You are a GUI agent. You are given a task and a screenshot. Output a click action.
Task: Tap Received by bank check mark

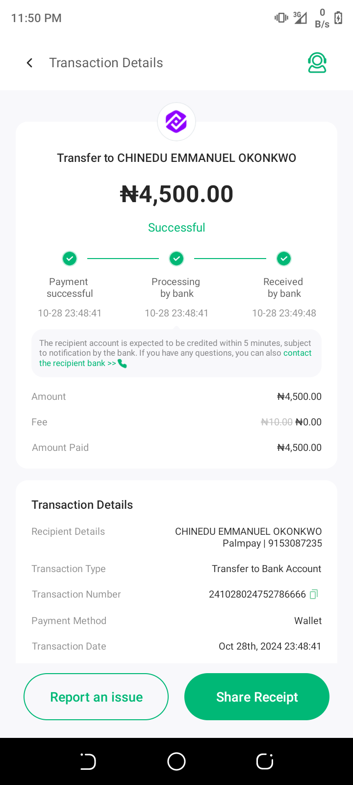(x=284, y=258)
